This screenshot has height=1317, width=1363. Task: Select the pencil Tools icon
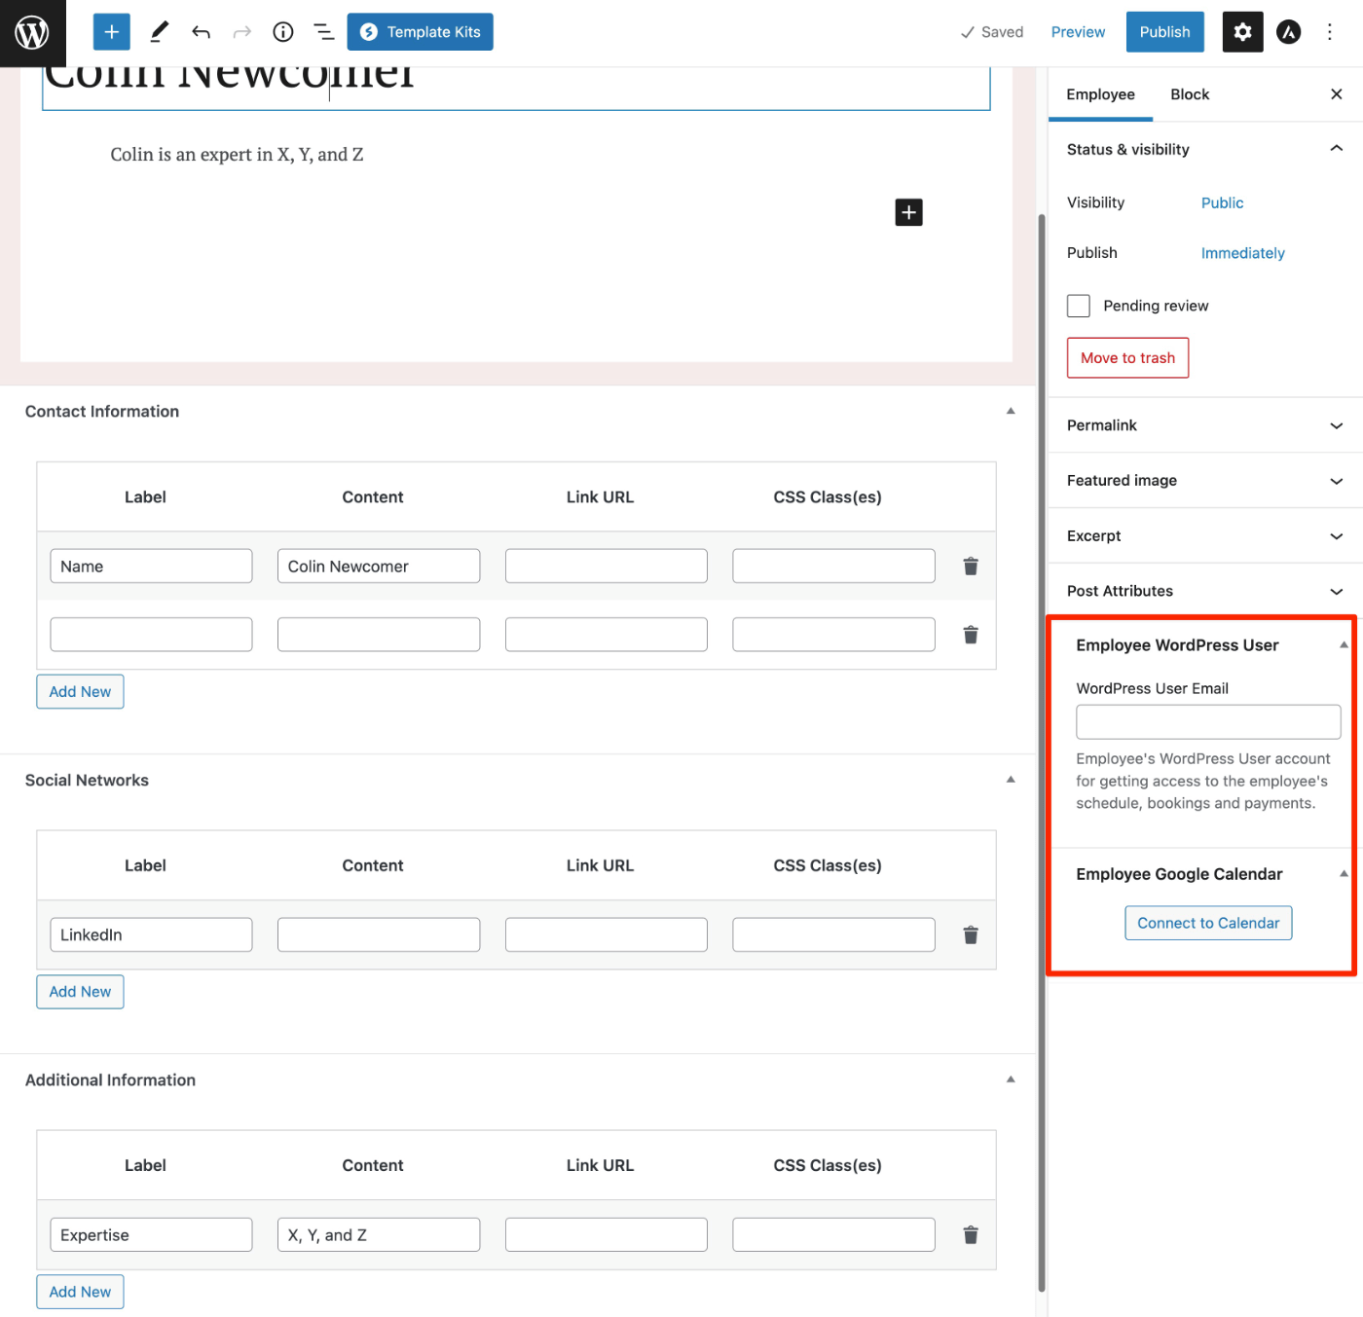160,32
